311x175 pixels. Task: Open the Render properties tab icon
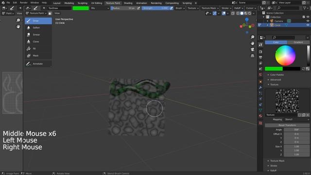tap(260, 52)
